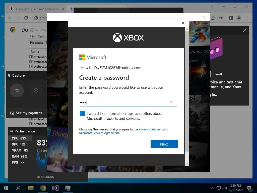This screenshot has width=257, height=193.
Task: Bookmark page with star icon
Action: click(x=221, y=18)
